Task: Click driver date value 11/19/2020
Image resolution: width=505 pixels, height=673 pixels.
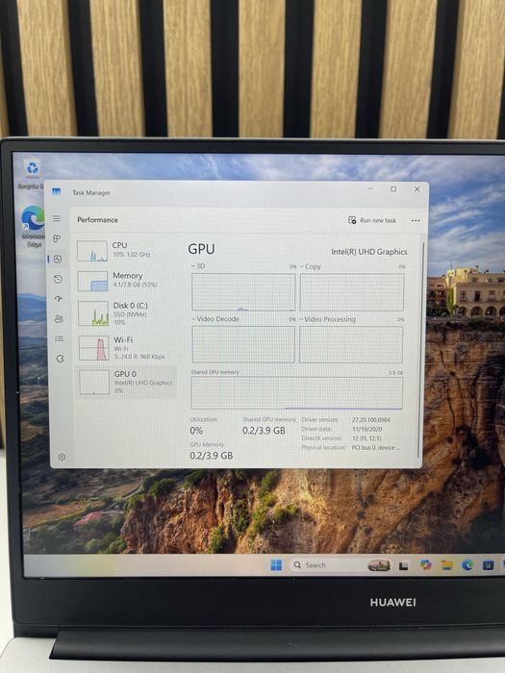Action: coord(367,429)
